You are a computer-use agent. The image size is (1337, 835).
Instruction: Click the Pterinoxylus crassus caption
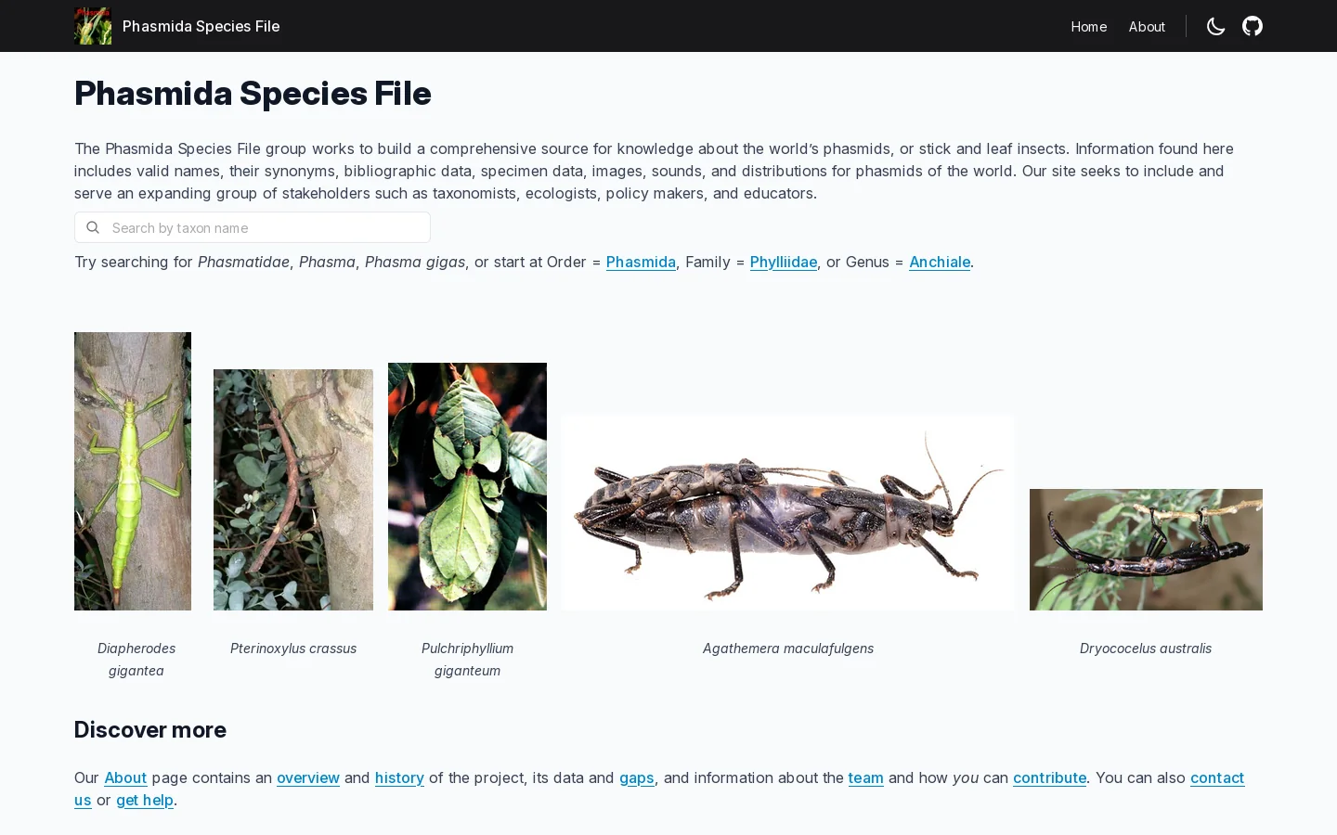tap(293, 648)
